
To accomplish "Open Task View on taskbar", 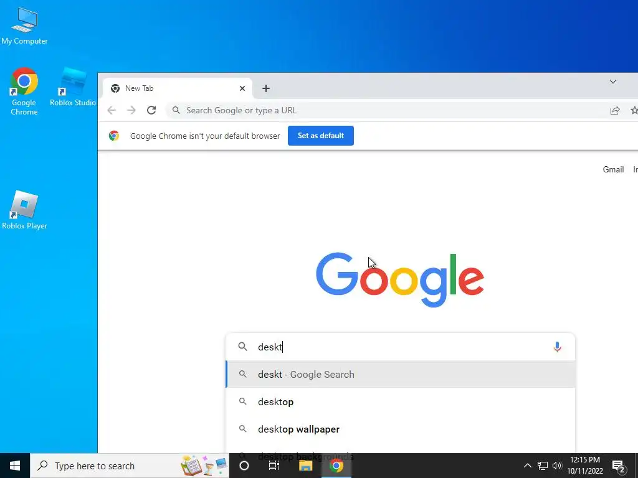I will pyautogui.click(x=274, y=466).
